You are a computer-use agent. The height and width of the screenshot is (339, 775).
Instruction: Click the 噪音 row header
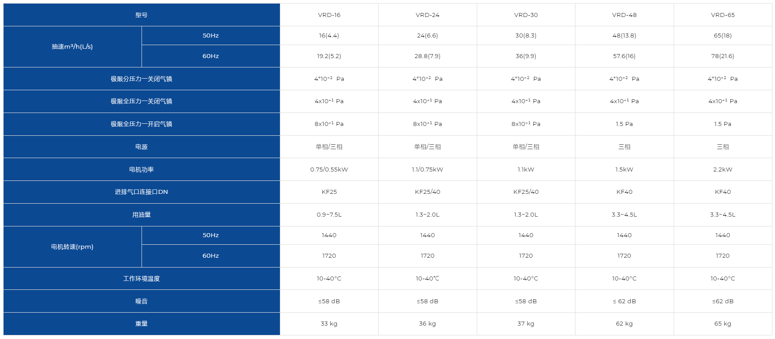click(142, 301)
